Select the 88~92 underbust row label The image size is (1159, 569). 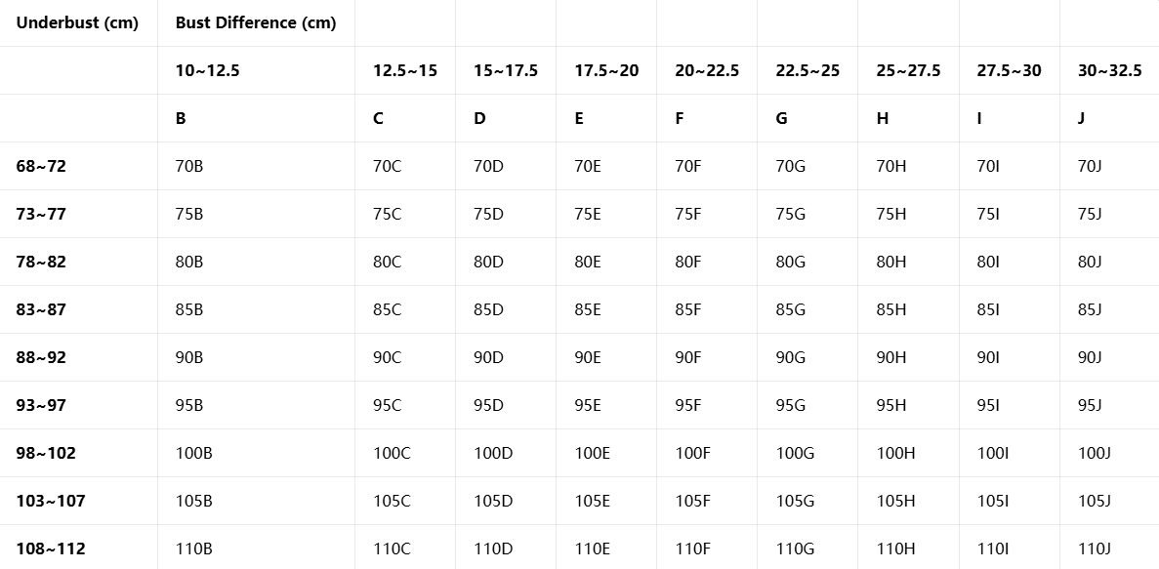[41, 357]
